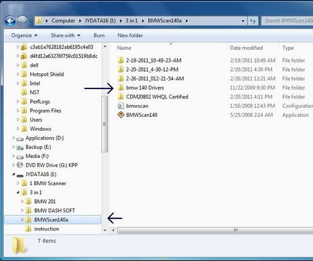Open the Organize menu
The width and height of the screenshot is (313, 261).
click(x=24, y=35)
